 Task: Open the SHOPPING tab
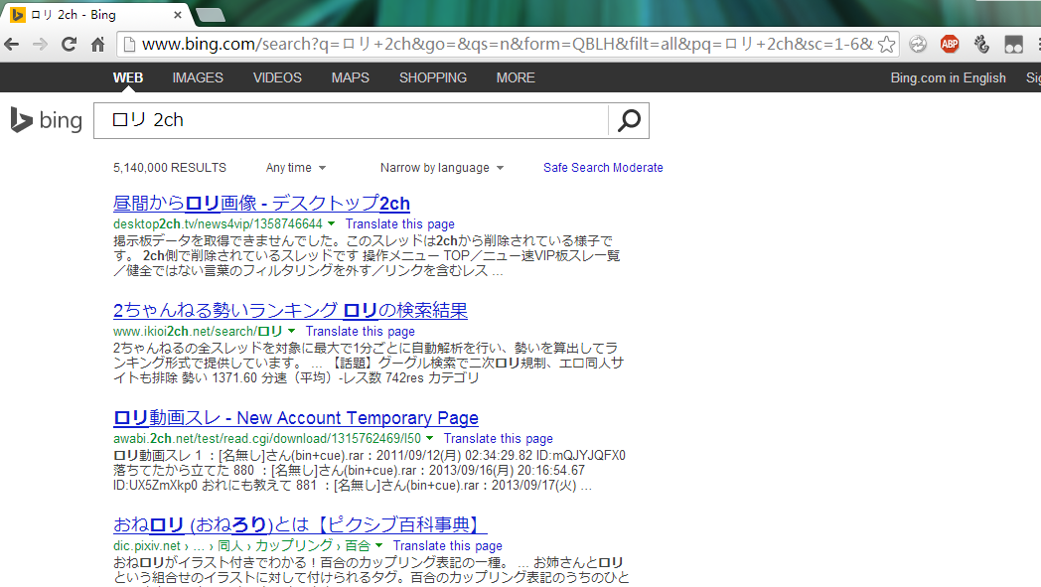pos(433,77)
